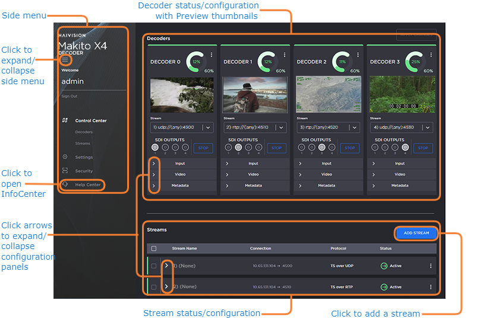The image size is (482, 335).
Task: Collapse the side menu with hamburger icon
Action: coord(65,60)
